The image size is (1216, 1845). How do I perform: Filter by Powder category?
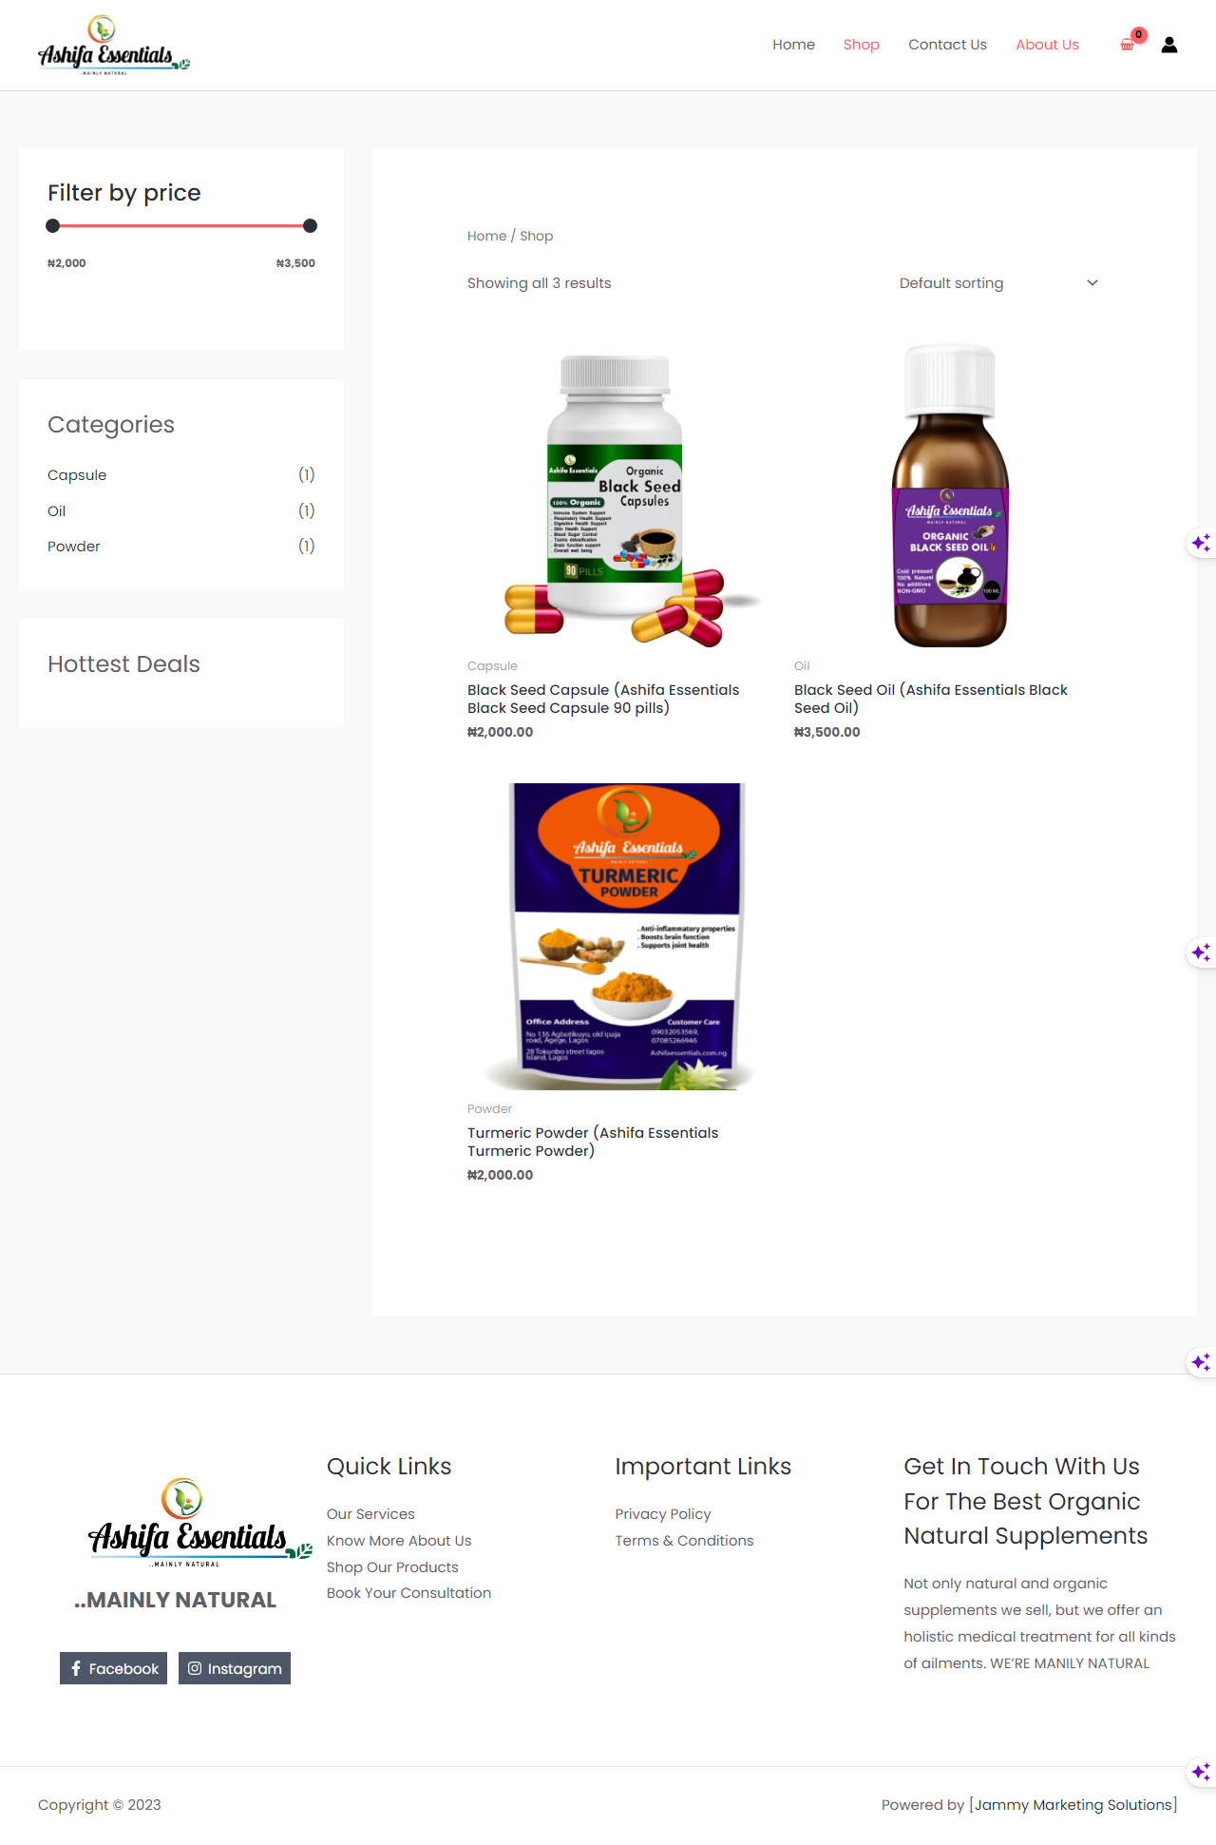click(x=74, y=547)
